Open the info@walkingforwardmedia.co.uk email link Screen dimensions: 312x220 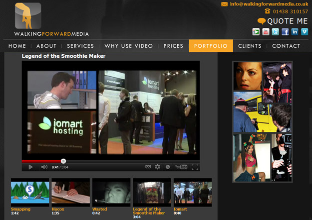(x=269, y=4)
